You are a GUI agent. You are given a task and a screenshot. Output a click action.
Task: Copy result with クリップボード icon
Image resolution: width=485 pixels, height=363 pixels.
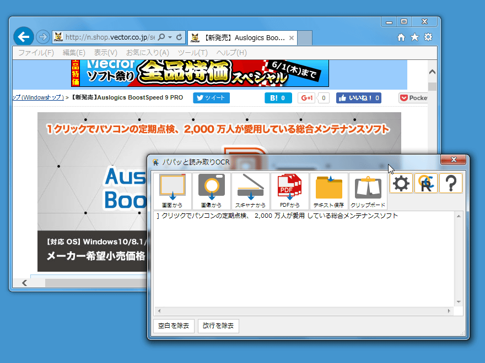click(x=368, y=191)
